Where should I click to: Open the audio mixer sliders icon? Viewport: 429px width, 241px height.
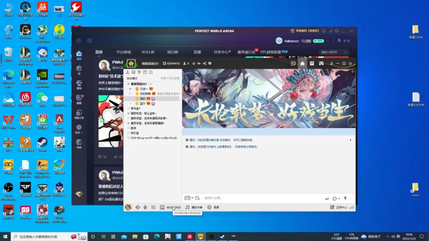(153, 207)
